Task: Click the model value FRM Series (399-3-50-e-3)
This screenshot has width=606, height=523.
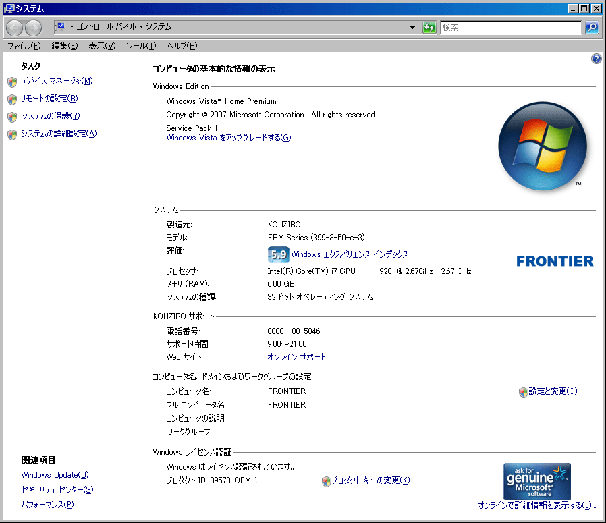Action: tap(316, 238)
